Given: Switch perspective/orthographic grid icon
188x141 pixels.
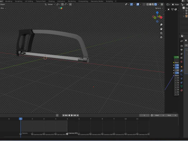Looking at the screenshot, I should [161, 37].
